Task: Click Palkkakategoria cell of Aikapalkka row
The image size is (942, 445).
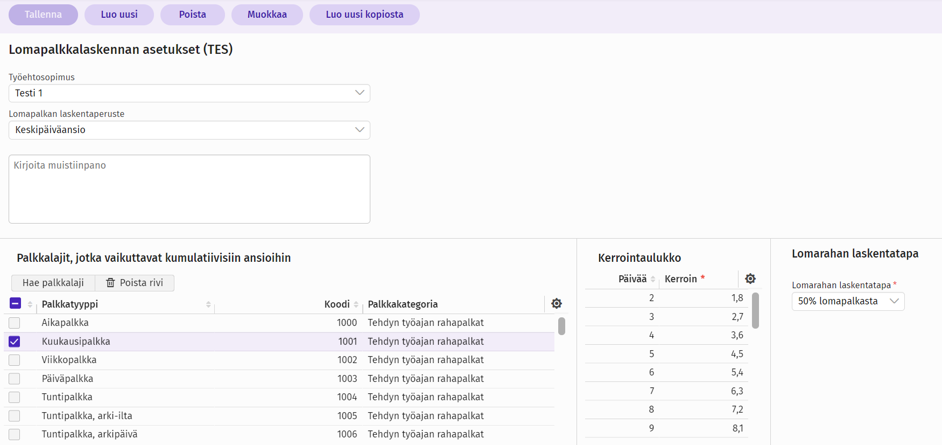Action: (426, 323)
